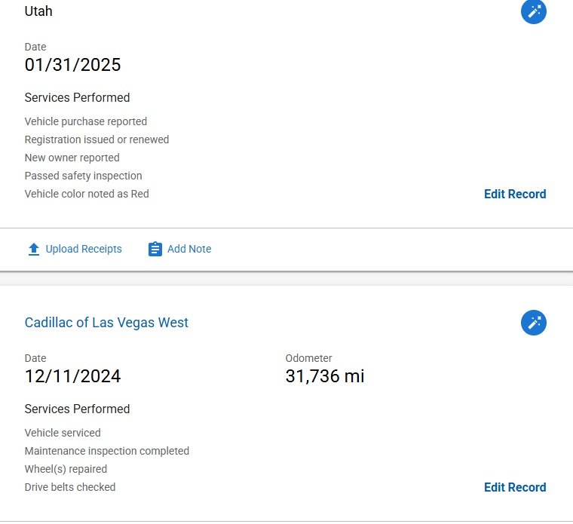Click the upload arrow icon
The height and width of the screenshot is (524, 573).
click(x=34, y=250)
